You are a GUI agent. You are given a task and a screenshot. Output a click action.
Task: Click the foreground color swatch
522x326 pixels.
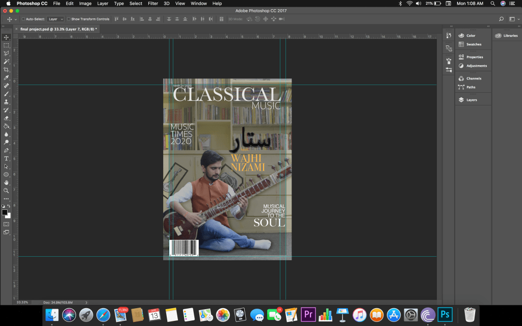pos(5,212)
